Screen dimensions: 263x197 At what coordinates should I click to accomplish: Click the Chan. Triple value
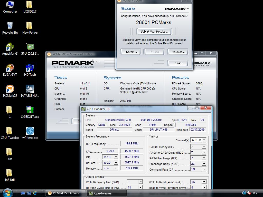coord(152,125)
